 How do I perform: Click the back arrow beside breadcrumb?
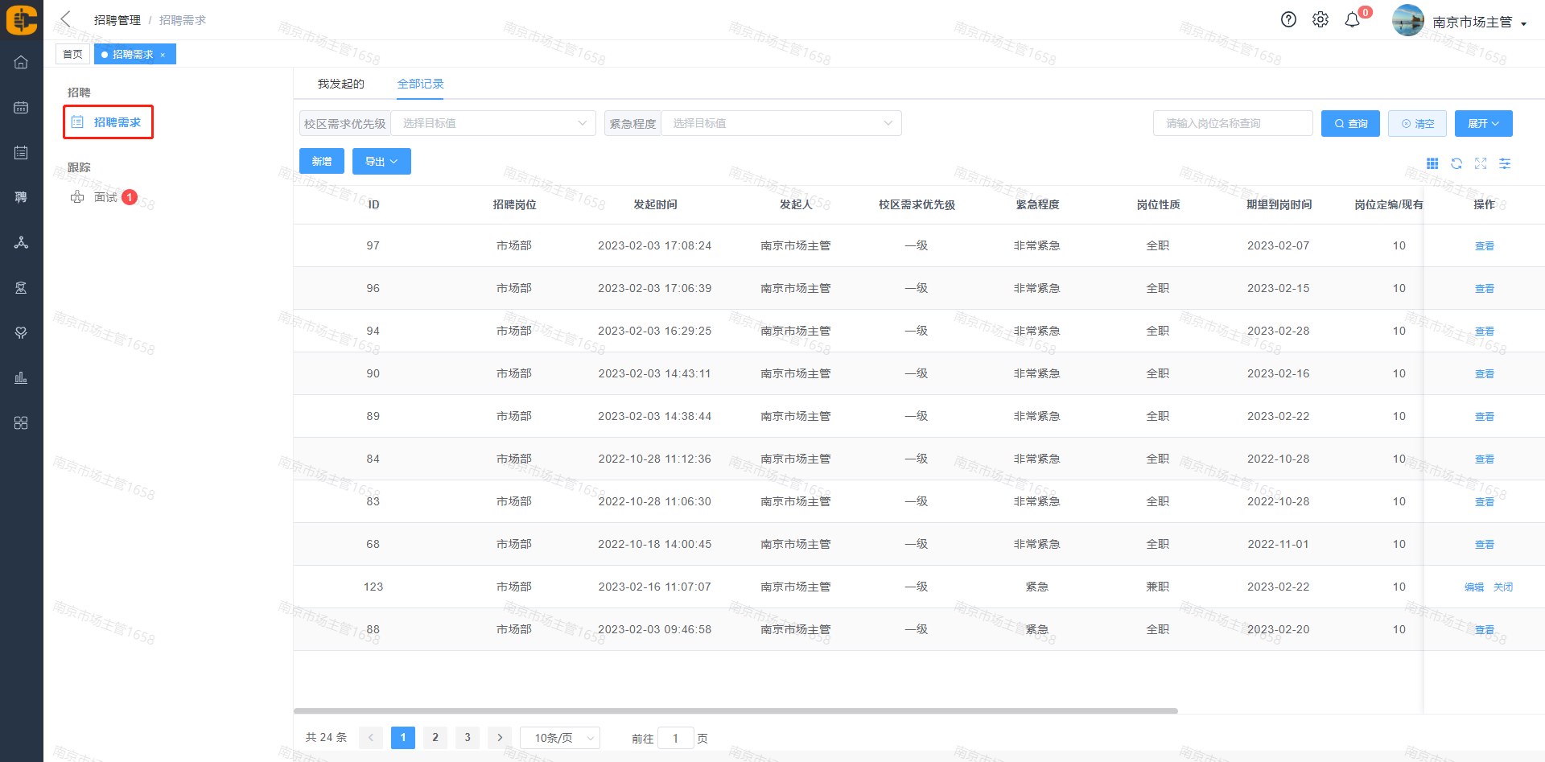(x=66, y=19)
